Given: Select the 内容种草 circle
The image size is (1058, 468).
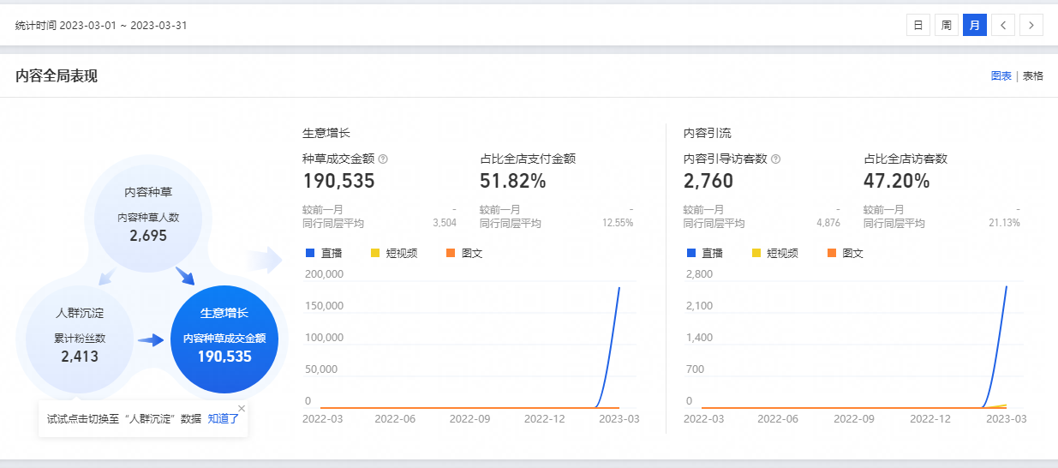Looking at the screenshot, I should tap(148, 214).
